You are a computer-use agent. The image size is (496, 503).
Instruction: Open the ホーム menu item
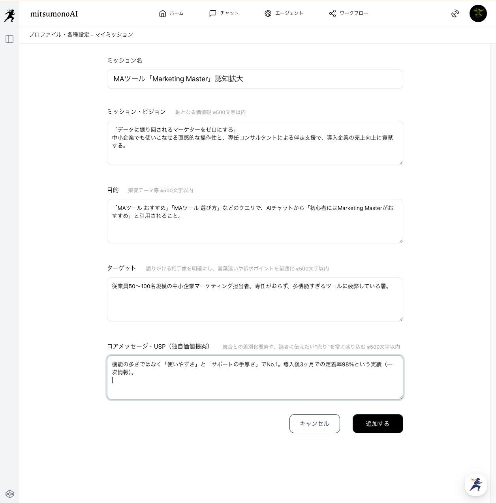pyautogui.click(x=177, y=13)
